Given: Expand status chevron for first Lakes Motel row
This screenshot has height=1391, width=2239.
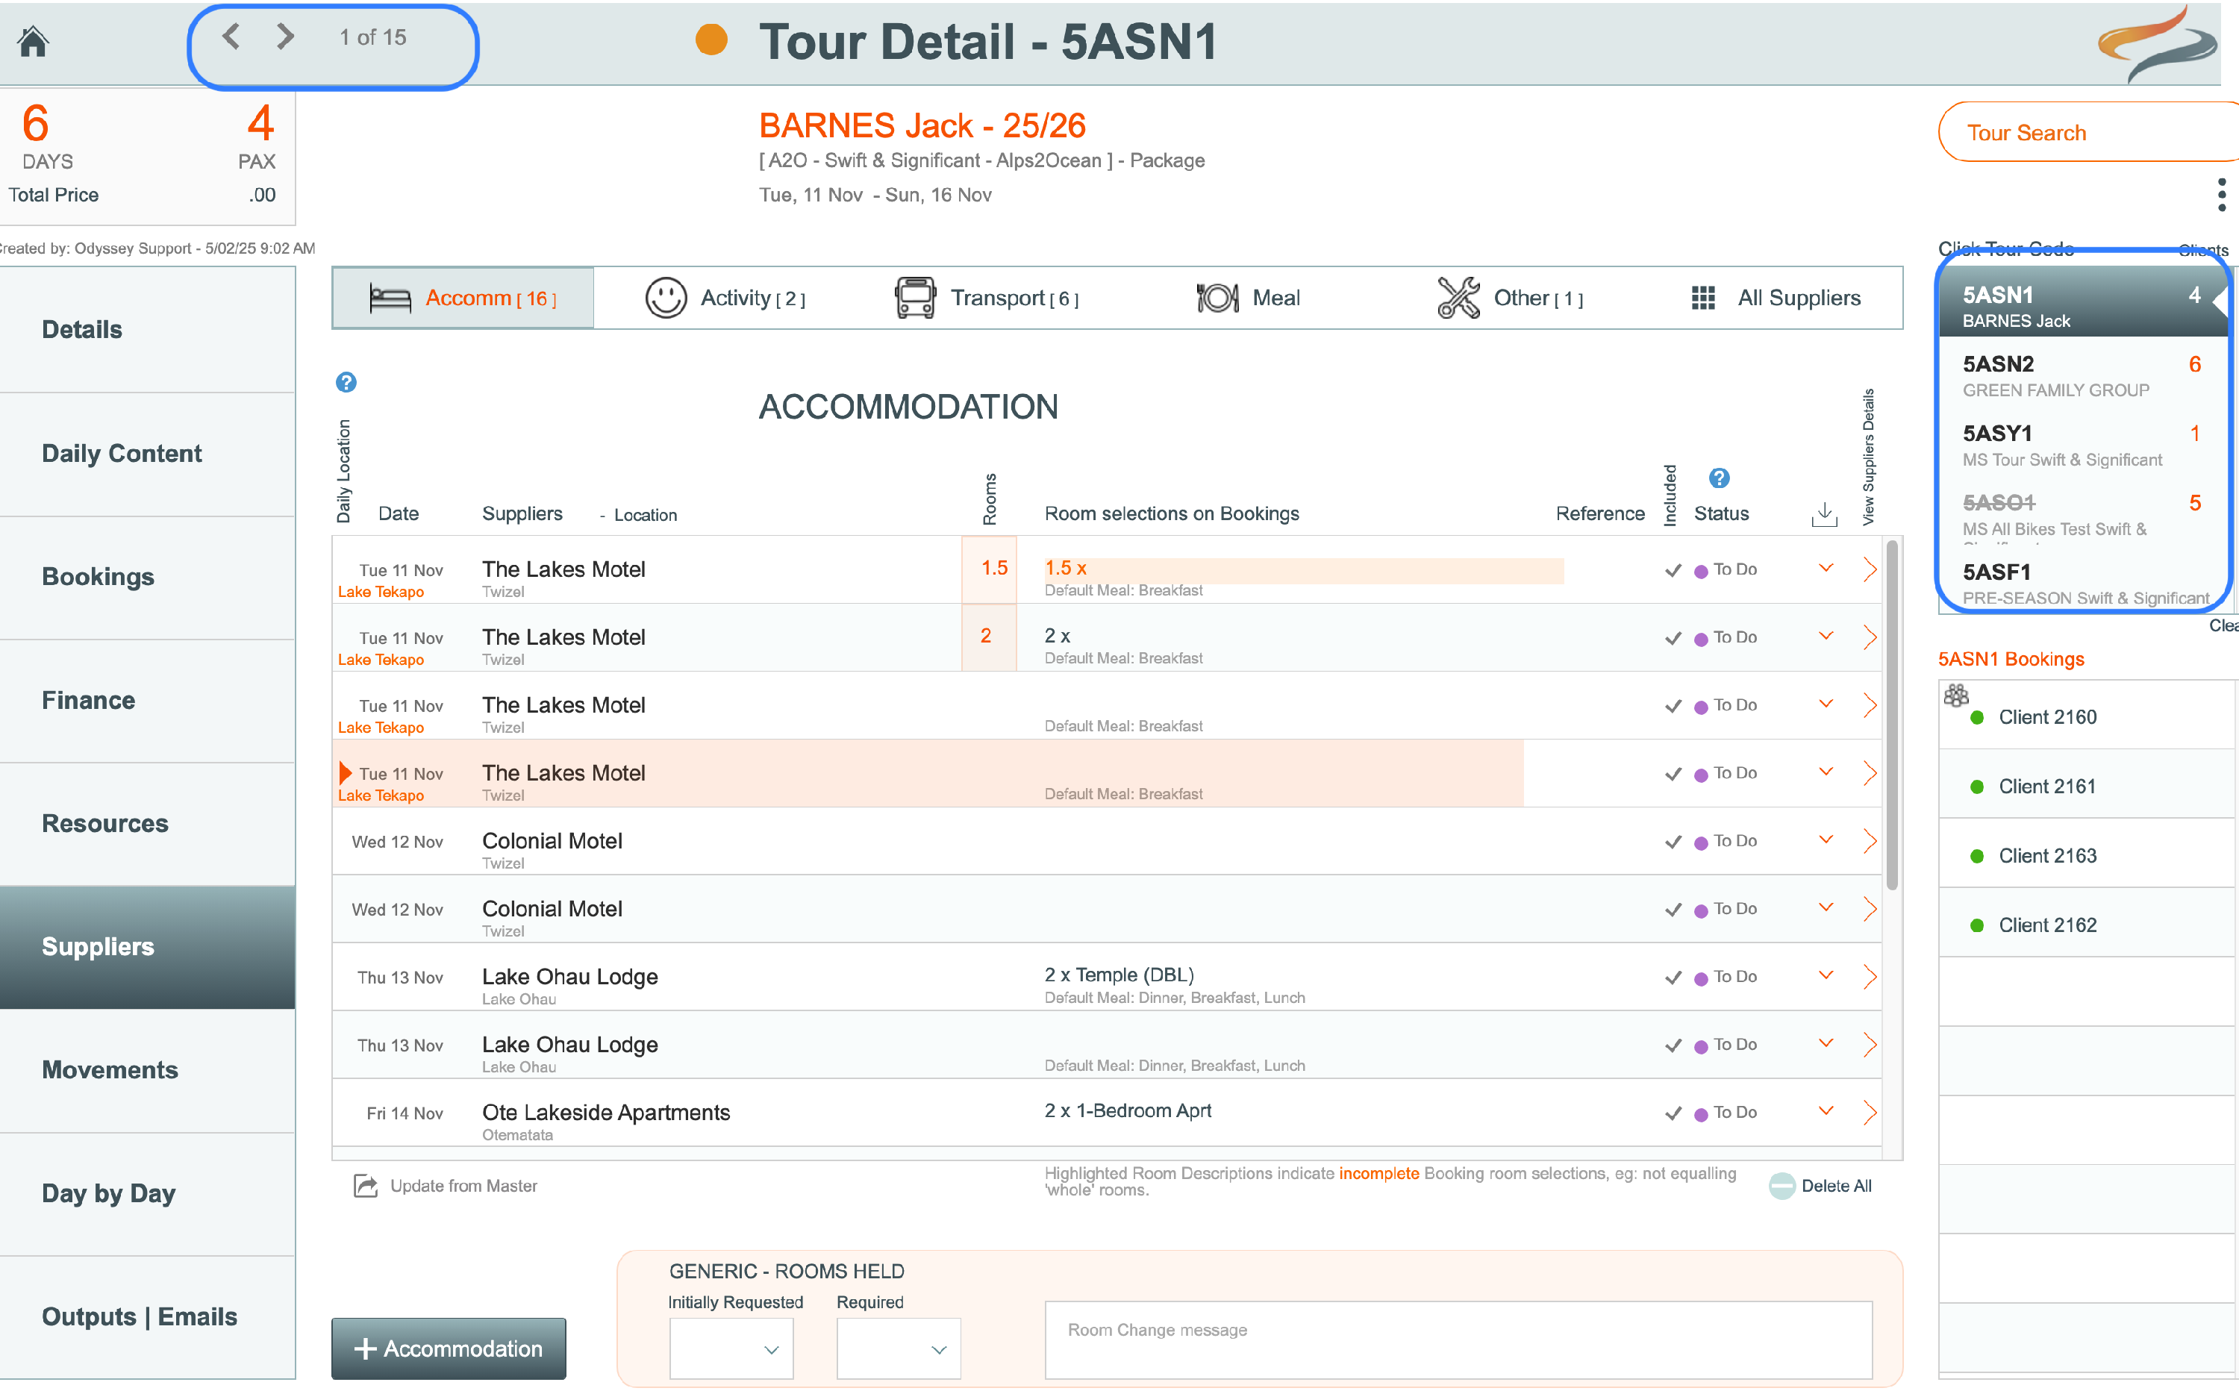Looking at the screenshot, I should [1826, 568].
